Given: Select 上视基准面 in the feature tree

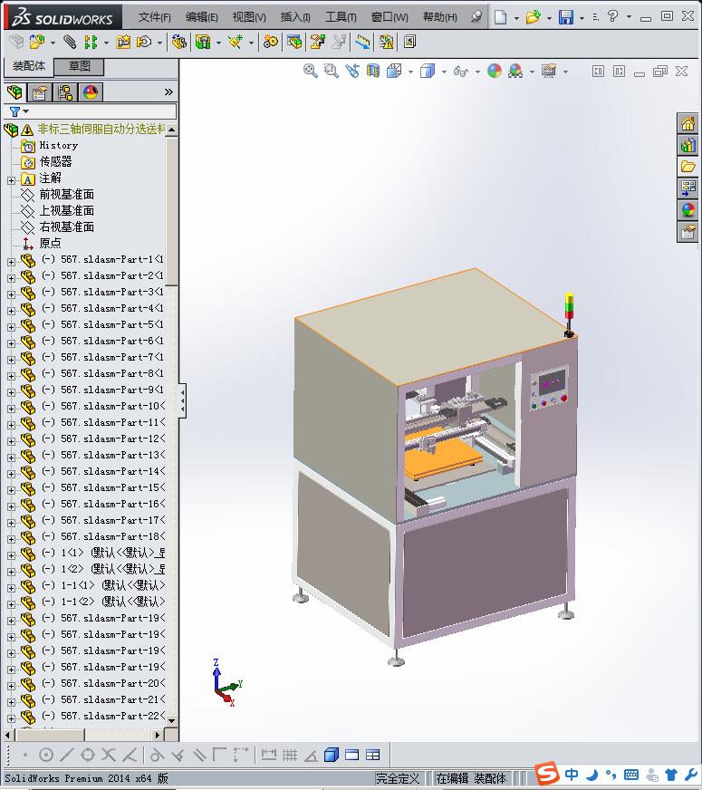Looking at the screenshot, I should coord(66,210).
